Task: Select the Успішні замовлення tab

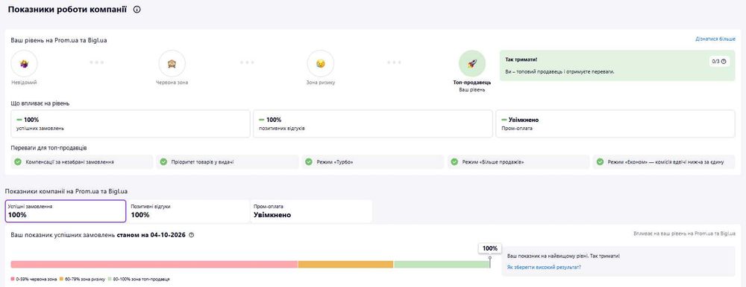Action: click(66, 211)
